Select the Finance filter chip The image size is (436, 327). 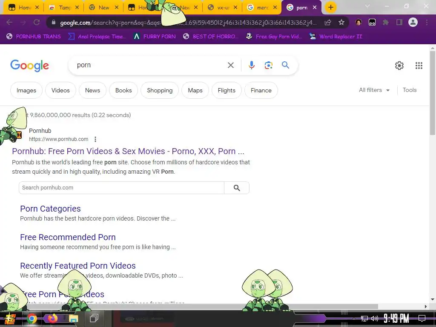click(261, 90)
